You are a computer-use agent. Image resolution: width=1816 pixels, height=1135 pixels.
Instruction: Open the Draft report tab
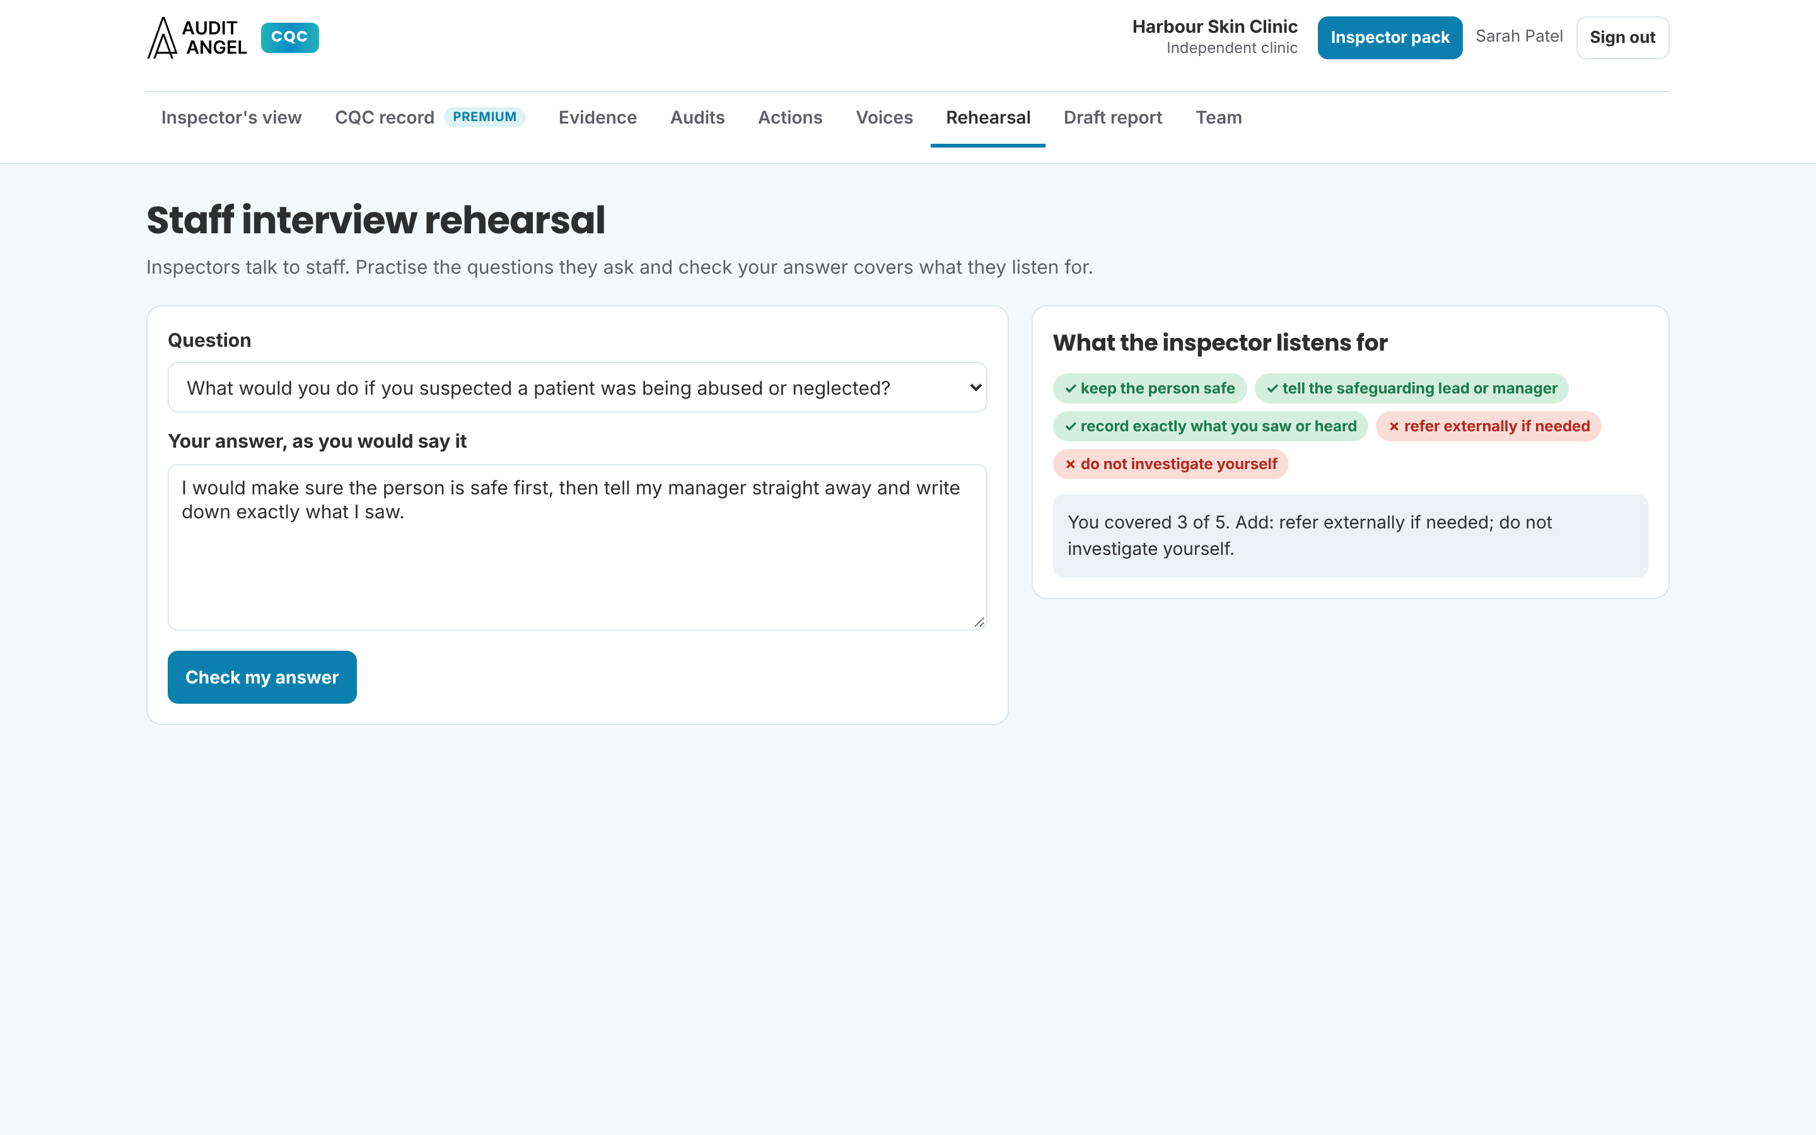pyautogui.click(x=1113, y=118)
